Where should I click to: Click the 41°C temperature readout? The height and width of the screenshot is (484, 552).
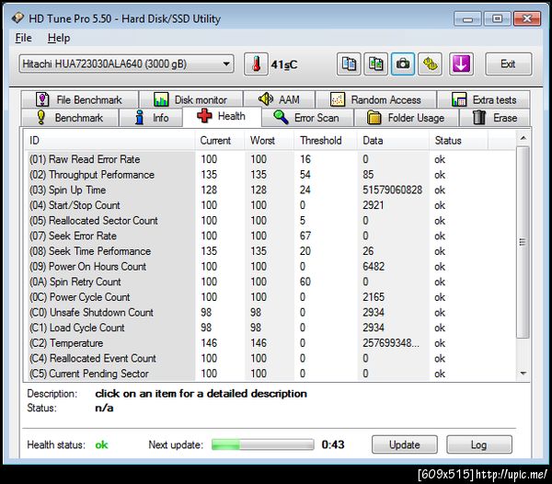tap(283, 64)
